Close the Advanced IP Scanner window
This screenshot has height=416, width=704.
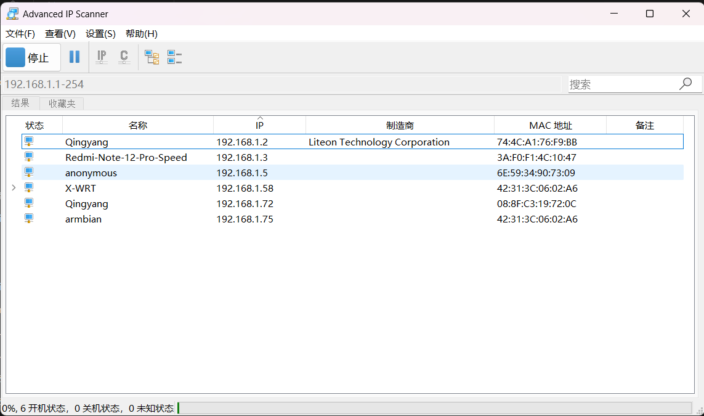686,14
